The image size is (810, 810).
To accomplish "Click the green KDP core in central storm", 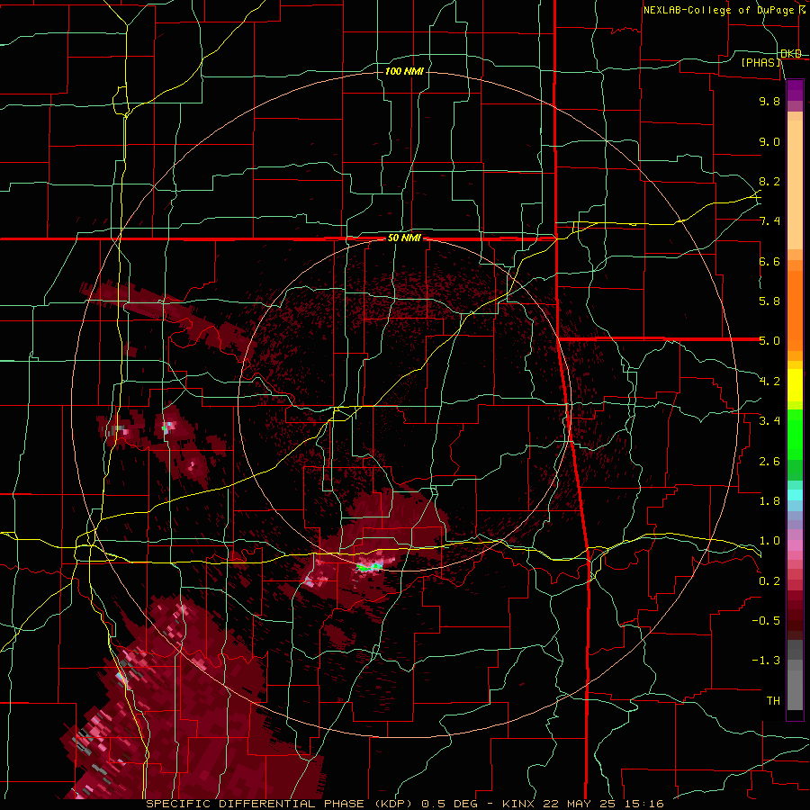I will point(369,567).
